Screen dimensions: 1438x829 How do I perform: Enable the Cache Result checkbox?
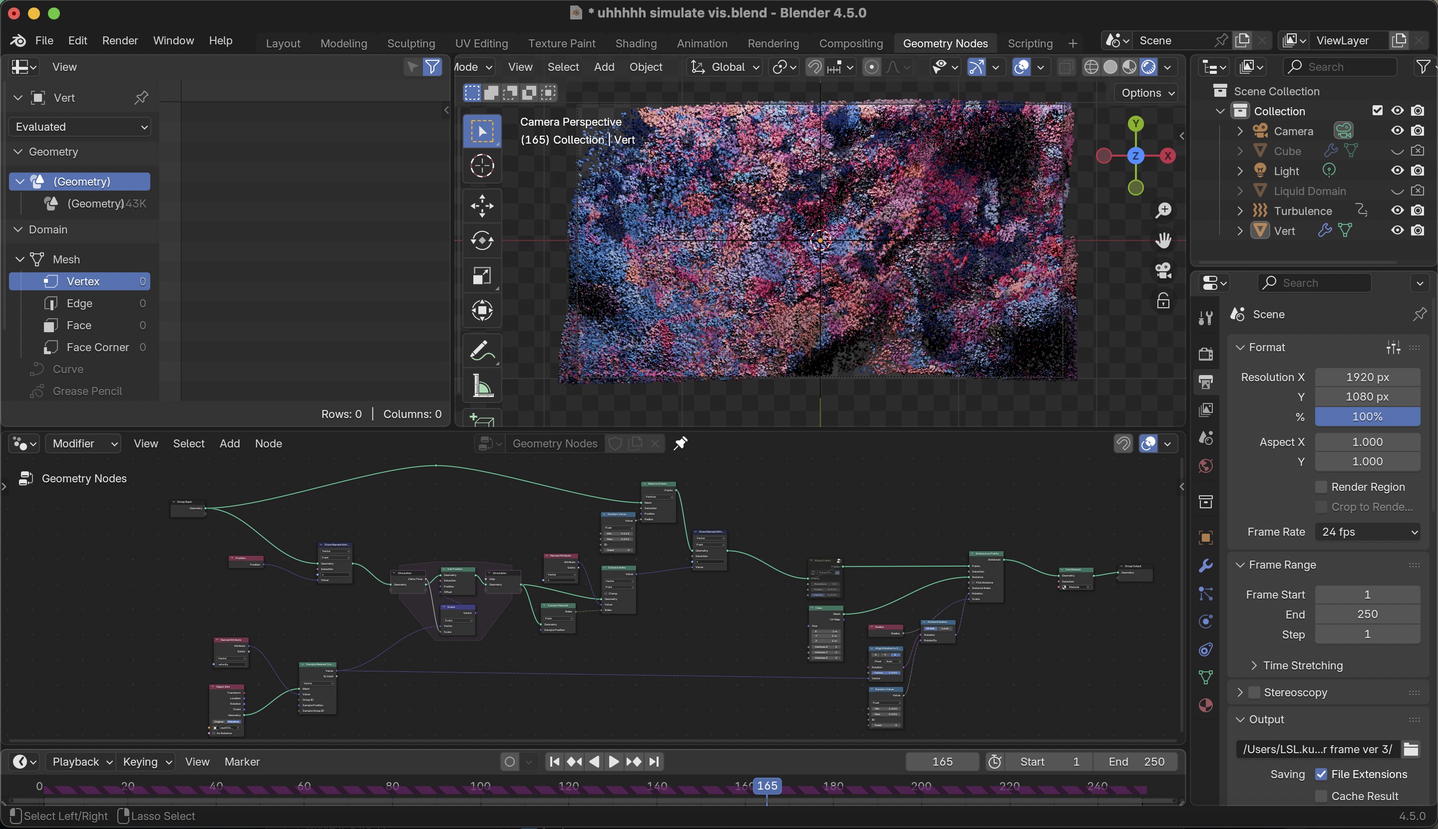1321,796
